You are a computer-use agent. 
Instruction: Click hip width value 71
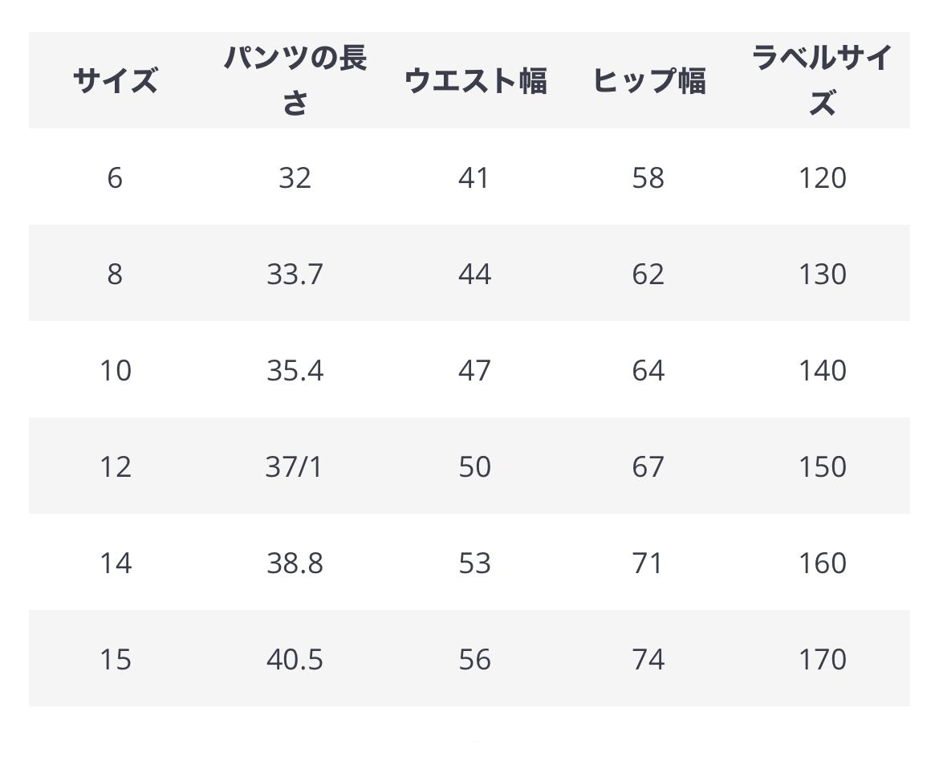[x=648, y=563]
